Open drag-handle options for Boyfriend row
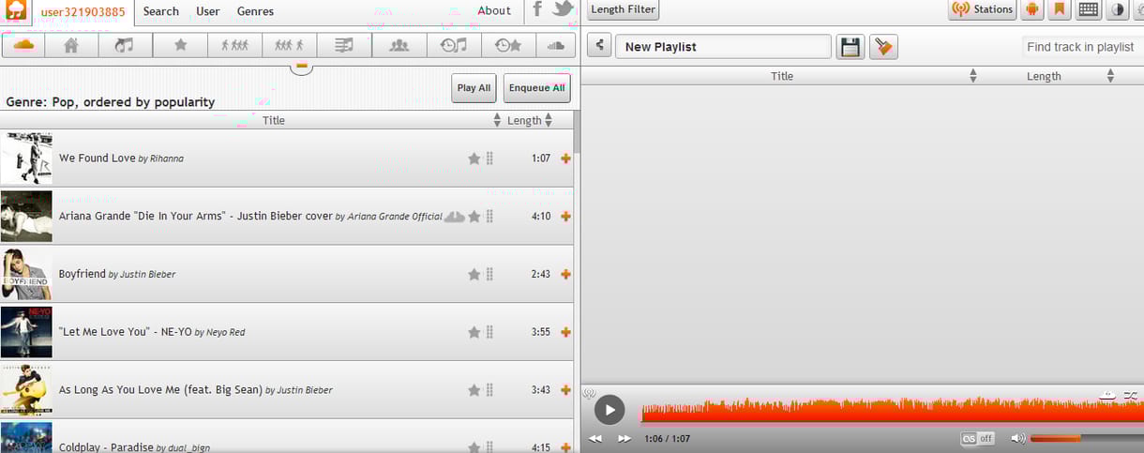 tap(489, 275)
